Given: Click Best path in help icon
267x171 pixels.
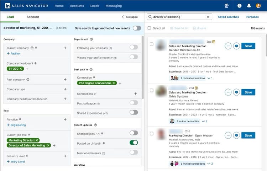Looking at the screenshot, I should (91, 70).
